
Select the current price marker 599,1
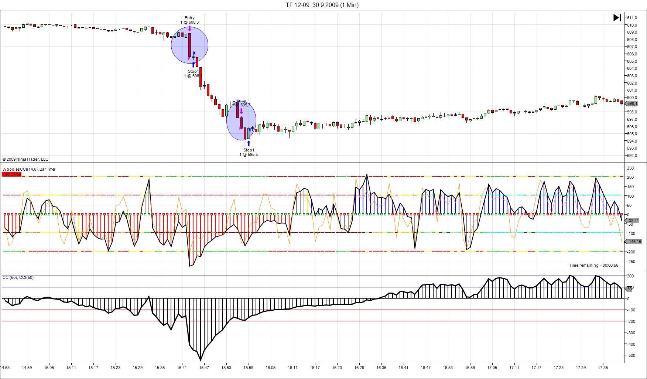click(632, 104)
